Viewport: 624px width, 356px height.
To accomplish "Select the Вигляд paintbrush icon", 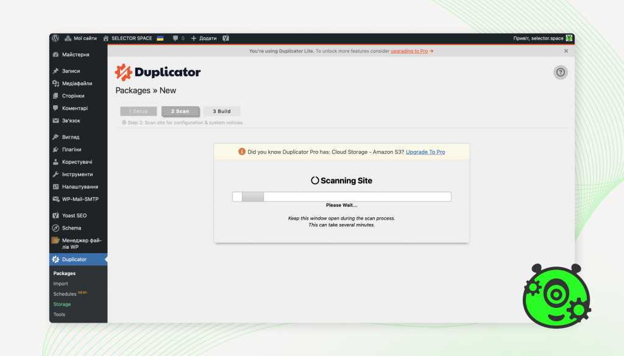I will tap(57, 137).
